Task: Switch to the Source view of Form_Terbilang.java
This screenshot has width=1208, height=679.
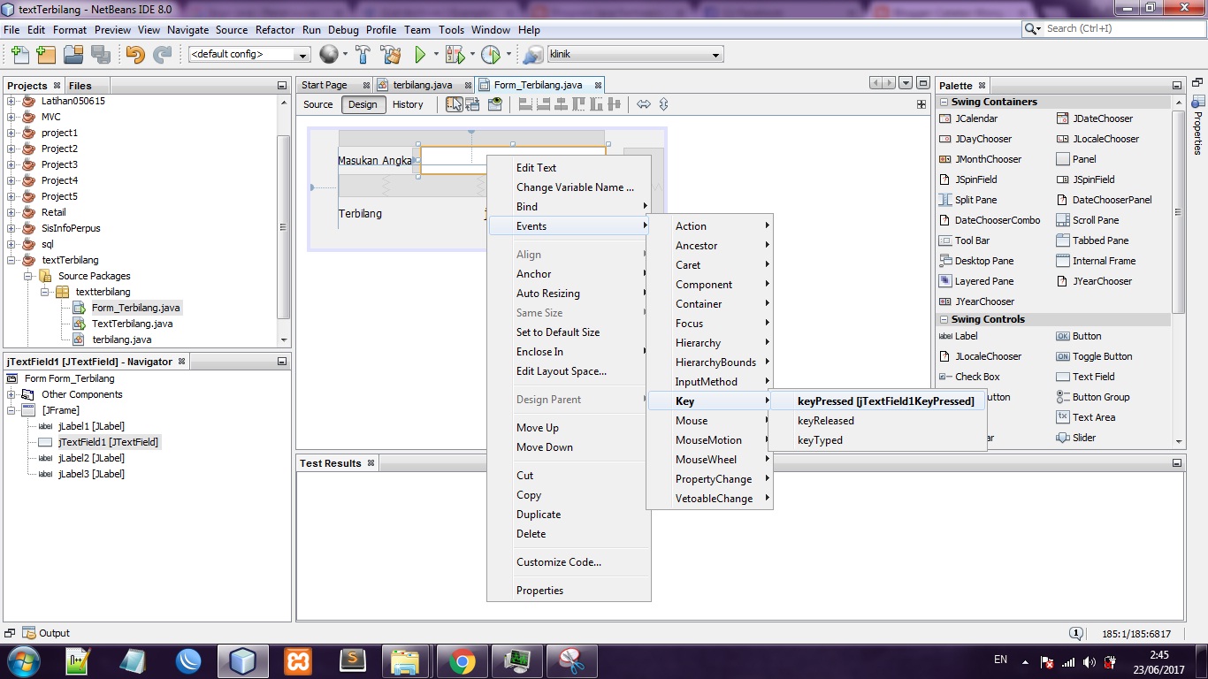Action: (317, 104)
